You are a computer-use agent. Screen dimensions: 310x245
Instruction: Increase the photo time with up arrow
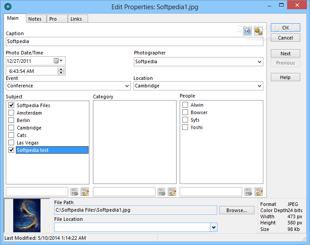coord(61,69)
